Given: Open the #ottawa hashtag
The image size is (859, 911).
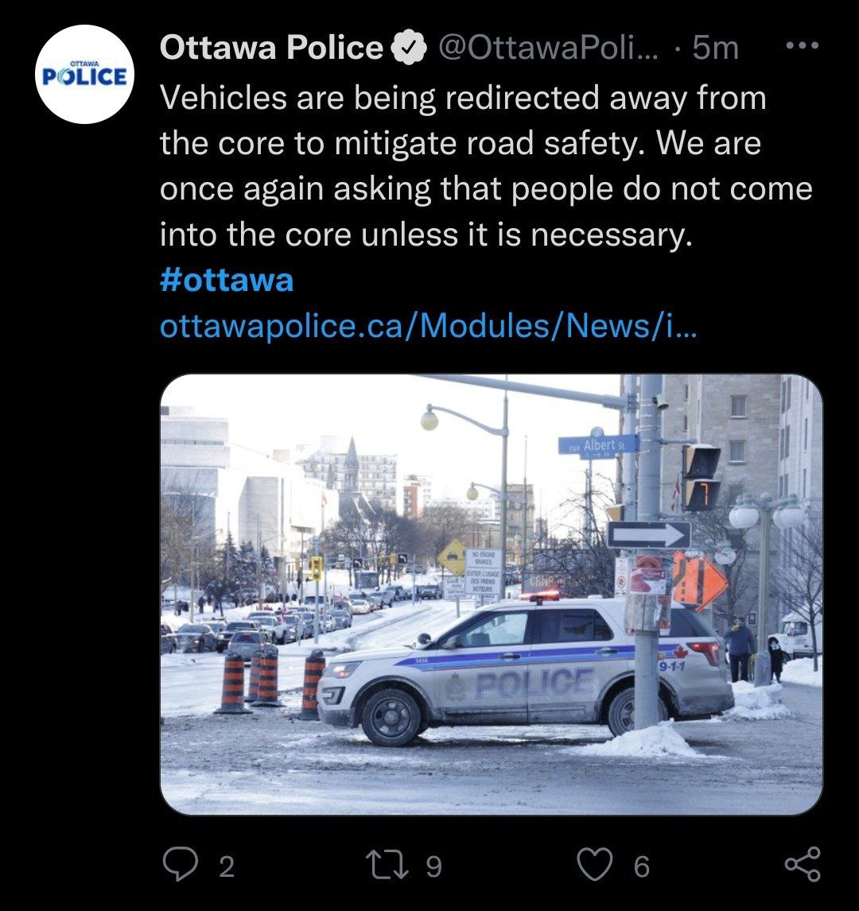Looking at the screenshot, I should [x=227, y=280].
